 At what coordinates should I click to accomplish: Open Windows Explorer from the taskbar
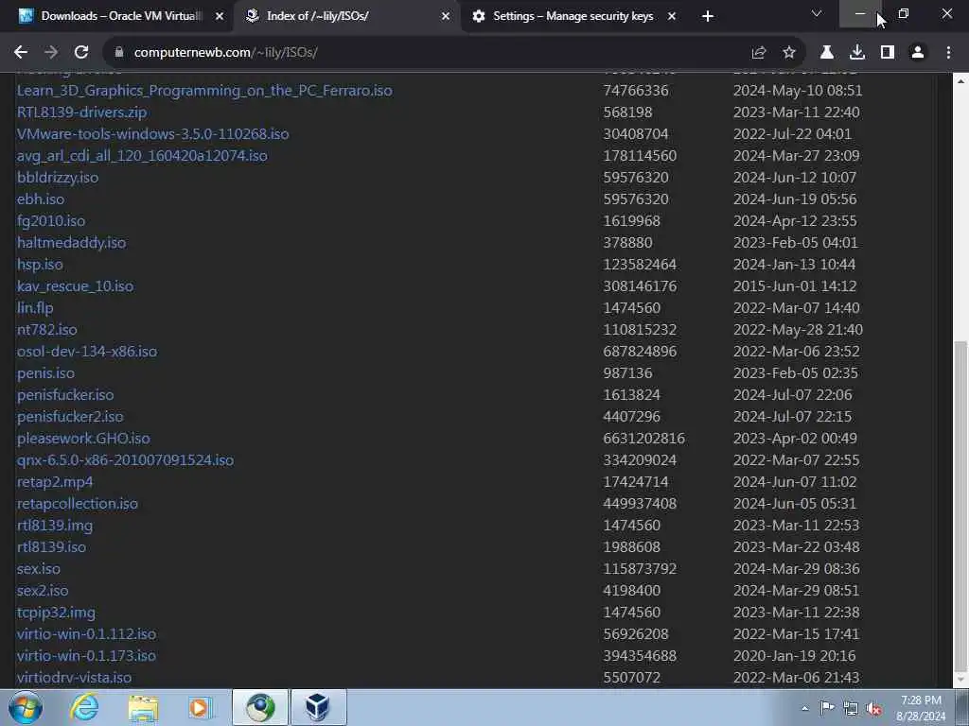tap(143, 707)
